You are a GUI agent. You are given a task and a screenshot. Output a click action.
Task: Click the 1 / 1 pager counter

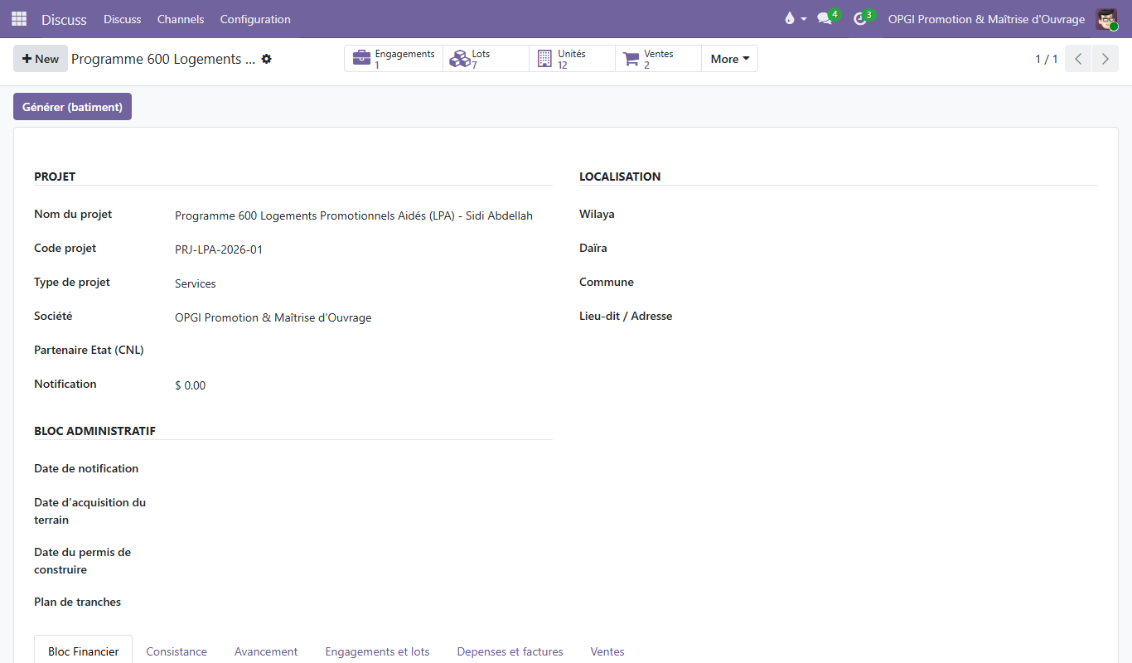coord(1046,59)
